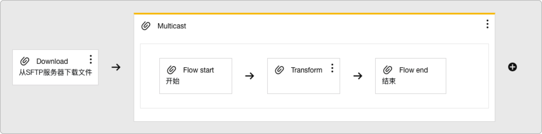Select the Flow end label
Screen dimensions: 542x134
[x=413, y=70]
